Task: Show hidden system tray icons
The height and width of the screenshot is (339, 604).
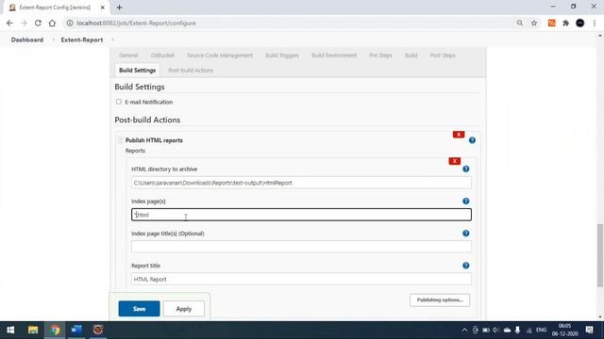Action: click(464, 331)
